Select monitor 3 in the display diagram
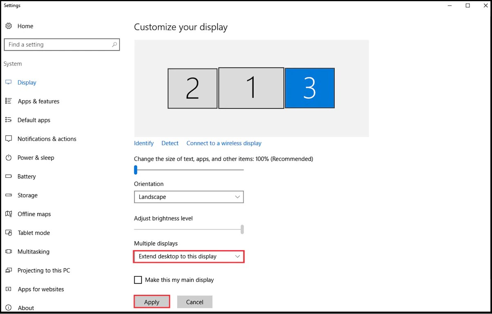The image size is (492, 314). 309,88
